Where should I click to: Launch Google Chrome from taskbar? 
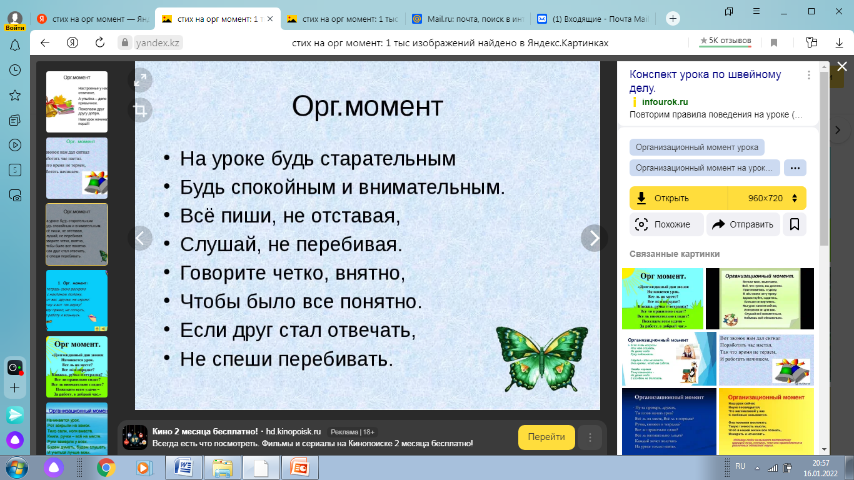tap(106, 467)
